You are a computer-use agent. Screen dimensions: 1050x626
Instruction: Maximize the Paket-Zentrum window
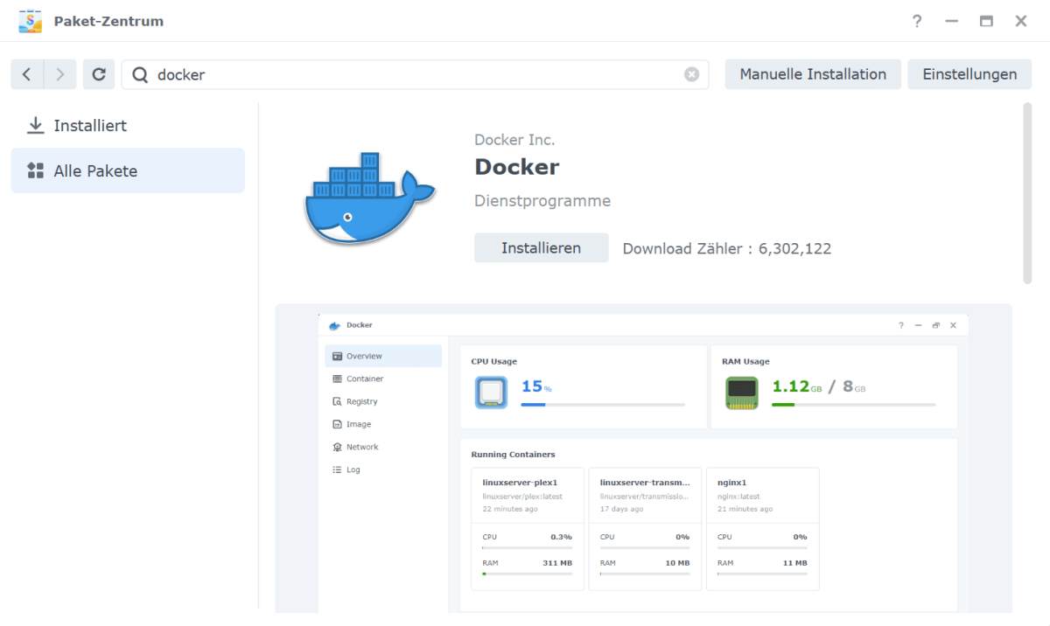986,21
